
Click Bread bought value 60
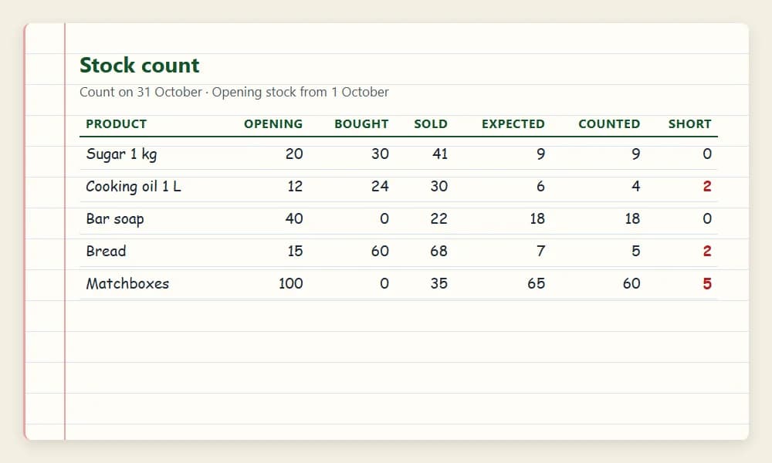point(380,251)
